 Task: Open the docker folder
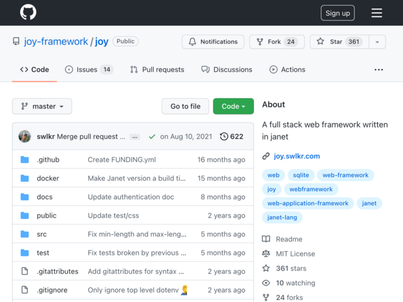pyautogui.click(x=48, y=178)
